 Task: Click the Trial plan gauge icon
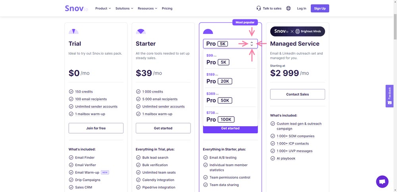click(x=73, y=31)
